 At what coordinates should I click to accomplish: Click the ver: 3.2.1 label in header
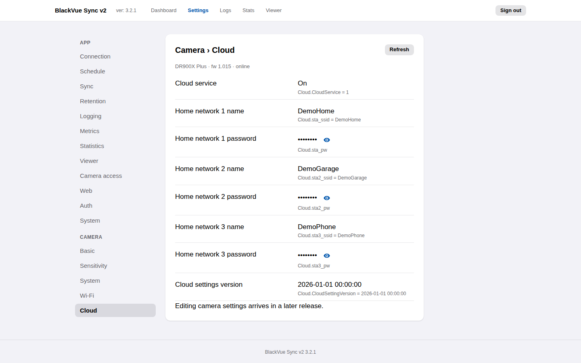click(126, 10)
